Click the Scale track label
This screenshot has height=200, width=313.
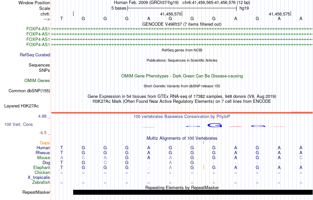44,8
